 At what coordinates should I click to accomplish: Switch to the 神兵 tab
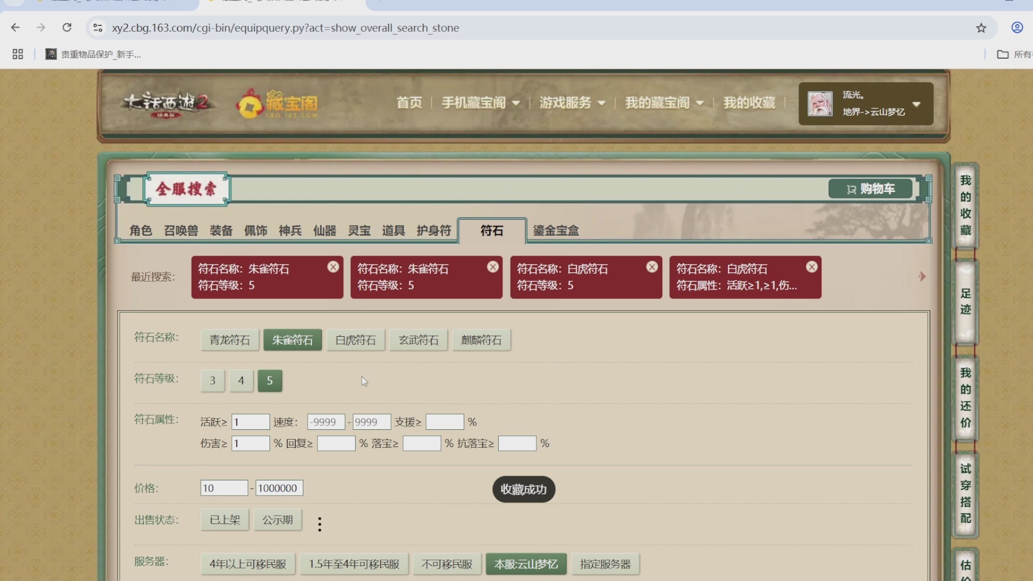(x=290, y=231)
